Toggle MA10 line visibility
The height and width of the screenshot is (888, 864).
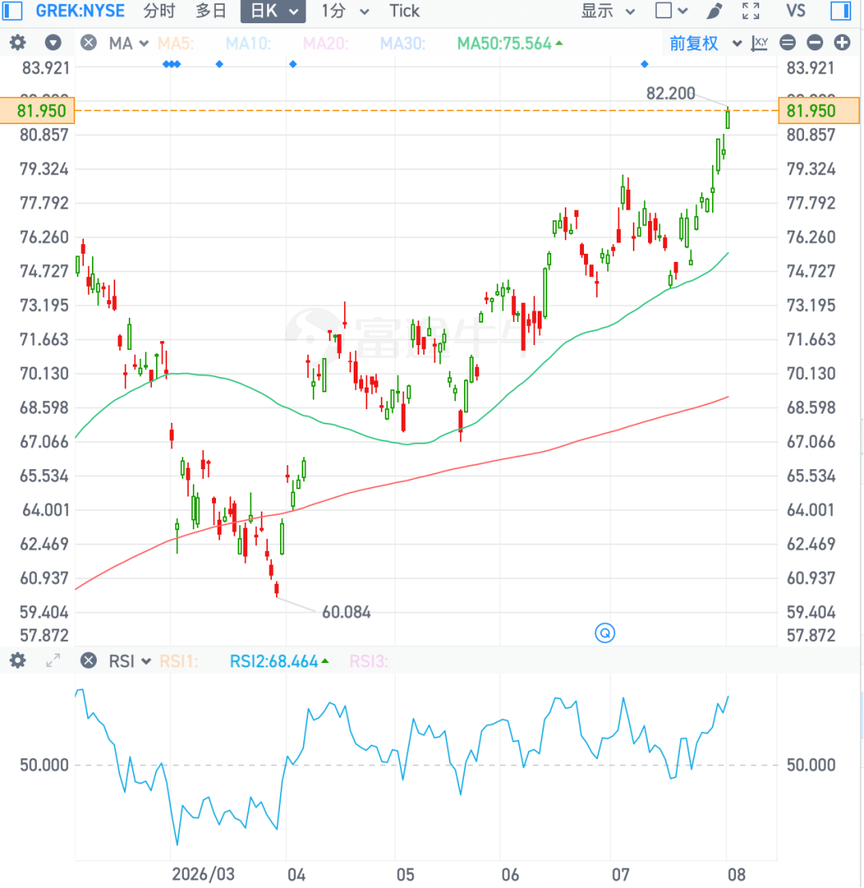click(x=248, y=43)
